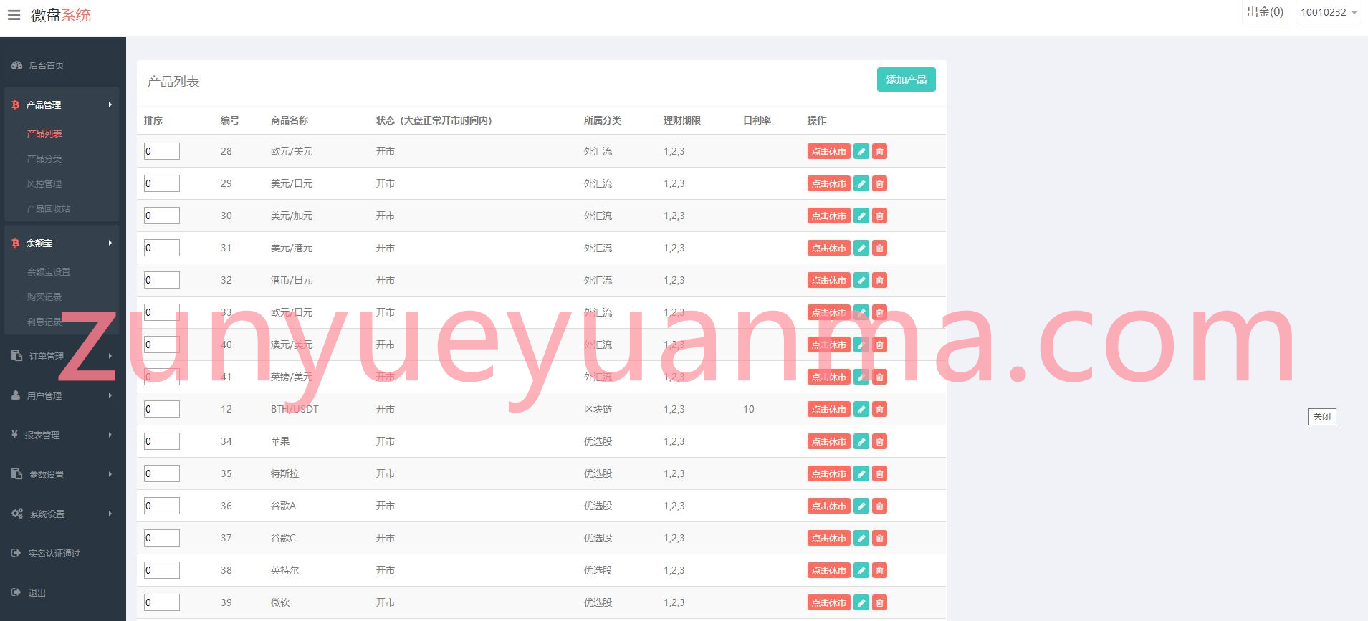Viewport: 1368px width, 621px height.
Task: Toggle the hamburger menu icon
Action: coord(14,15)
